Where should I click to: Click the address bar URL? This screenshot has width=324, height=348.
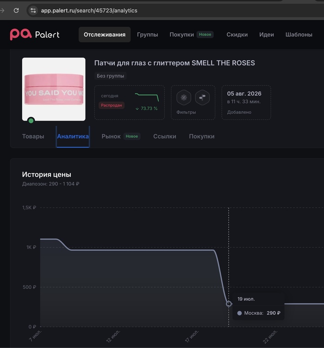click(x=89, y=11)
